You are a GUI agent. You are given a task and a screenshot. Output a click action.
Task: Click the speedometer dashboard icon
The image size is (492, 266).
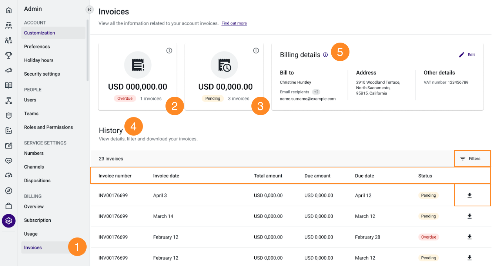point(9,175)
